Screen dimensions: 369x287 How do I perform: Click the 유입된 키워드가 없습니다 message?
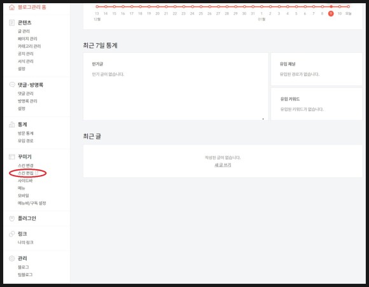(302, 109)
